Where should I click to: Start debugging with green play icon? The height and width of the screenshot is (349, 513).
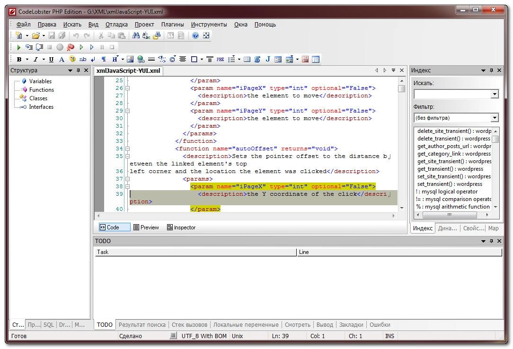[18, 47]
